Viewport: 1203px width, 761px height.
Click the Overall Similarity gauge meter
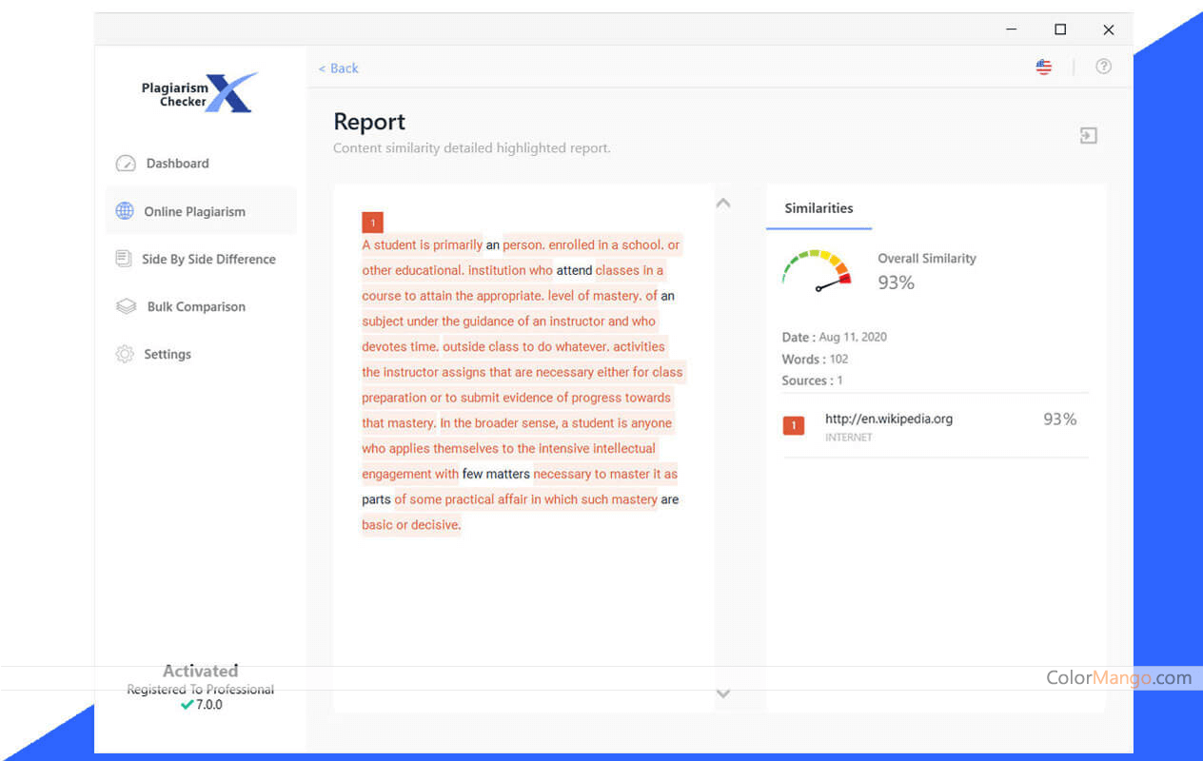click(817, 270)
